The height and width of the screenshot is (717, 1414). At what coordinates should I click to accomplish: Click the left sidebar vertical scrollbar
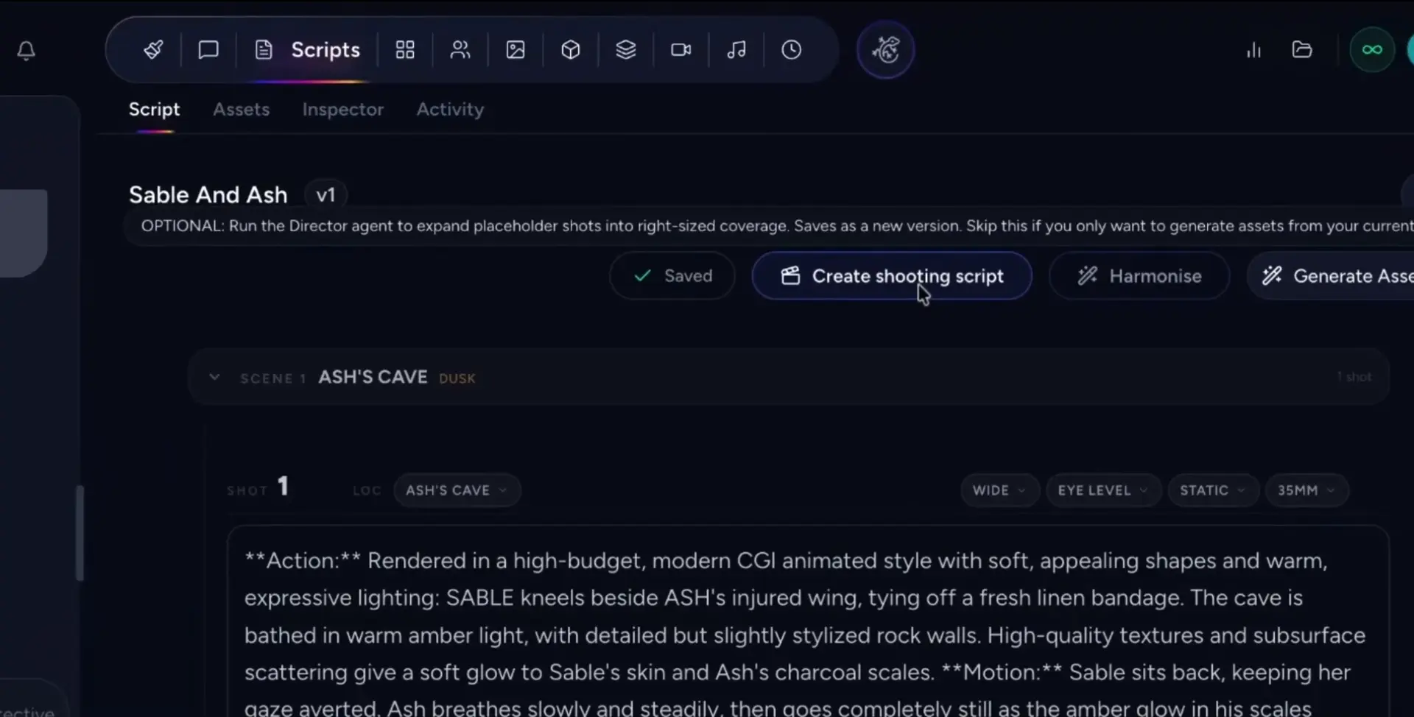click(80, 533)
